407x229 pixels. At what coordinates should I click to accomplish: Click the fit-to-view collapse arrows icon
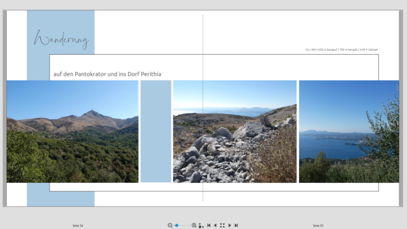(x=222, y=225)
